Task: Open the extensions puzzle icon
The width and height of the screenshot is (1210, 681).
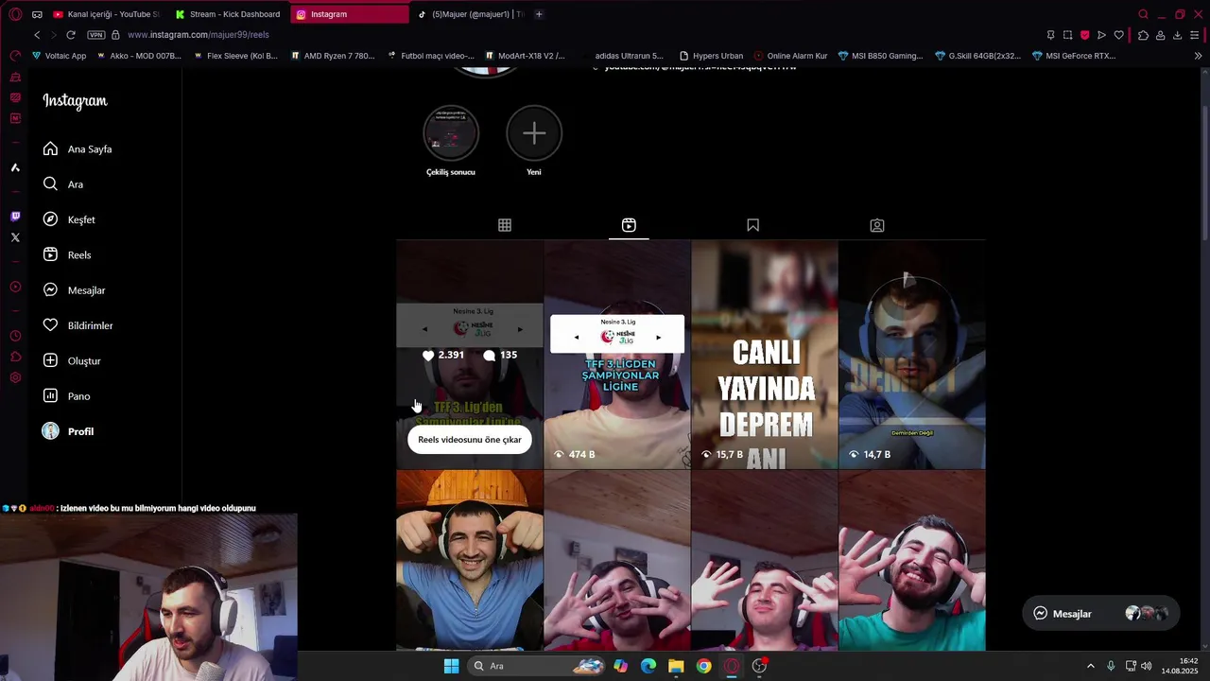Action: tap(1143, 35)
